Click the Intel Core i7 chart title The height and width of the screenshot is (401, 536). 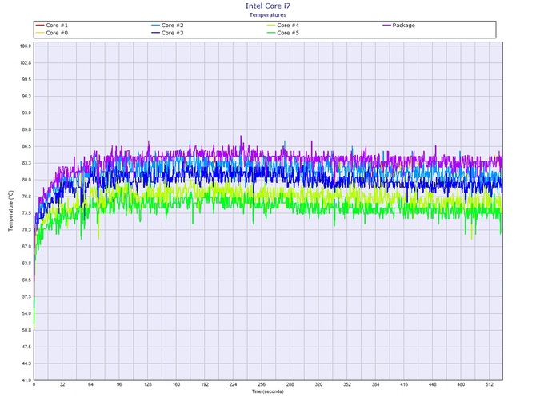pyautogui.click(x=268, y=6)
